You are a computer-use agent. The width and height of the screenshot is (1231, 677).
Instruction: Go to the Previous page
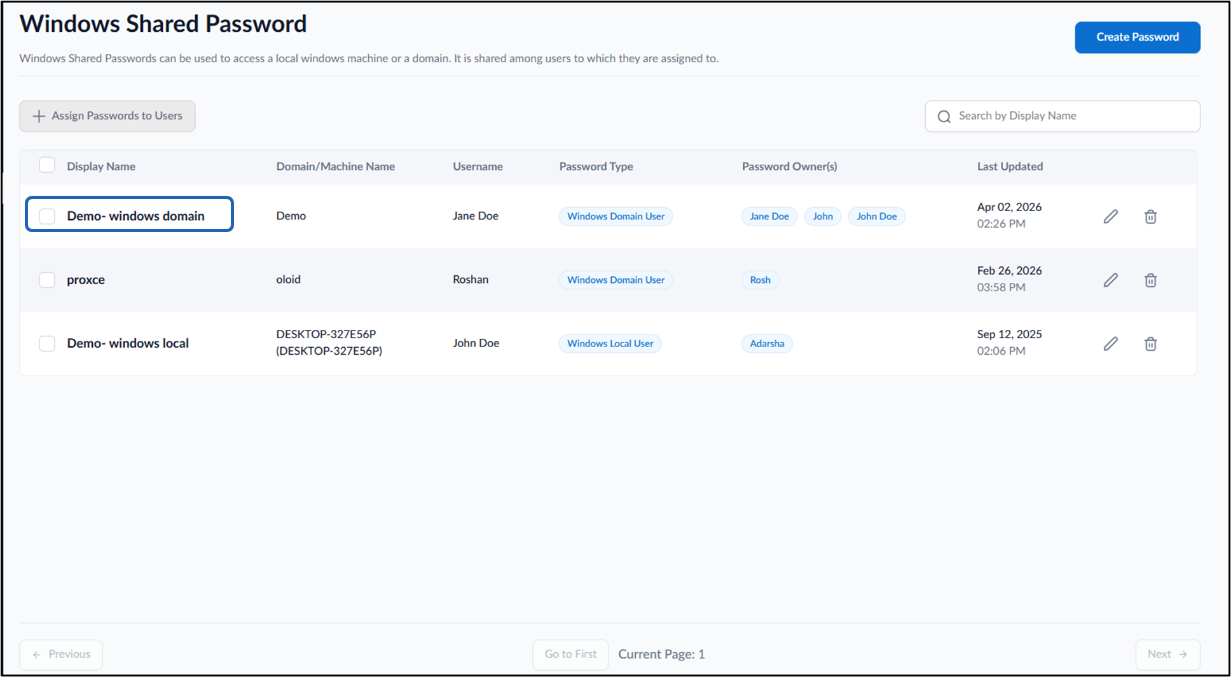[61, 654]
